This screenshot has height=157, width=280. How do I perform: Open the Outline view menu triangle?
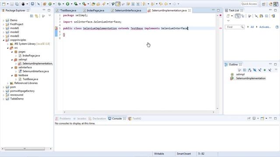tap(276, 70)
